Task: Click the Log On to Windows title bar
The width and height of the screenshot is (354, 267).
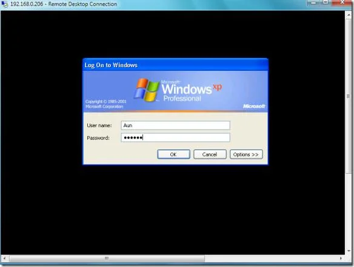Action: click(175, 65)
